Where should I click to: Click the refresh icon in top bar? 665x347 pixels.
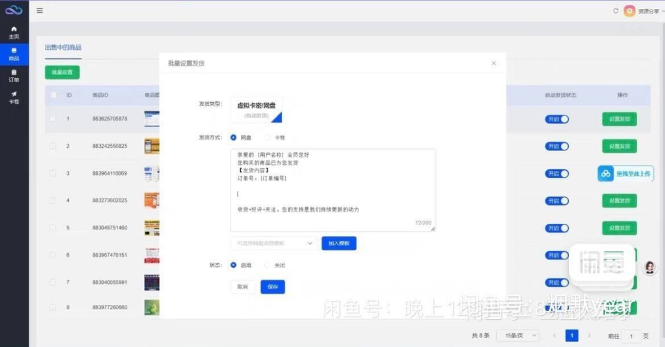click(x=616, y=11)
